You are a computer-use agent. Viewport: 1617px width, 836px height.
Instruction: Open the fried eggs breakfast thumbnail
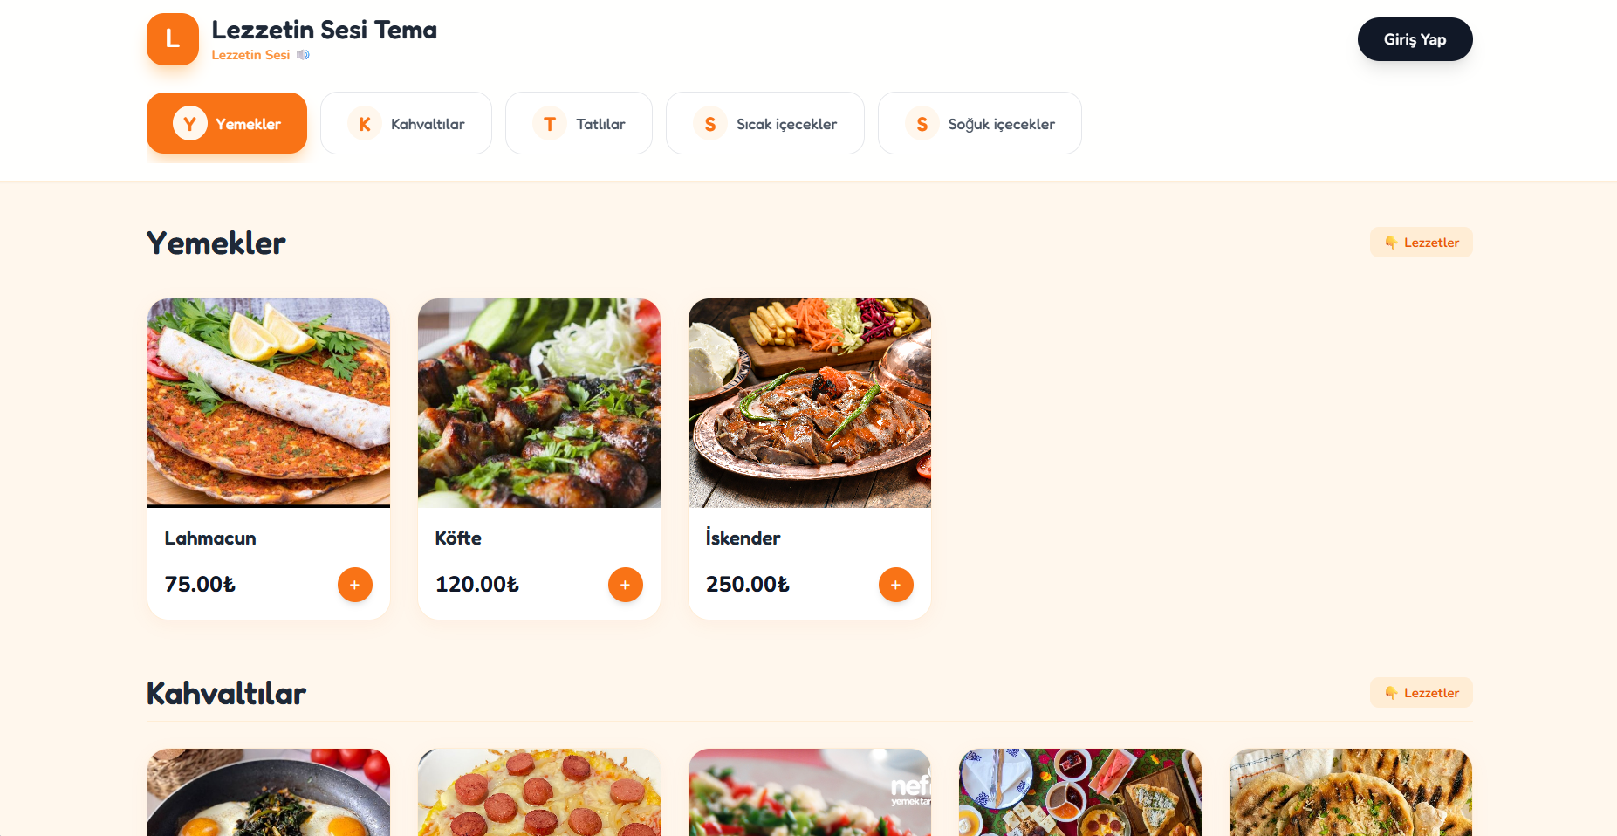pos(269,792)
